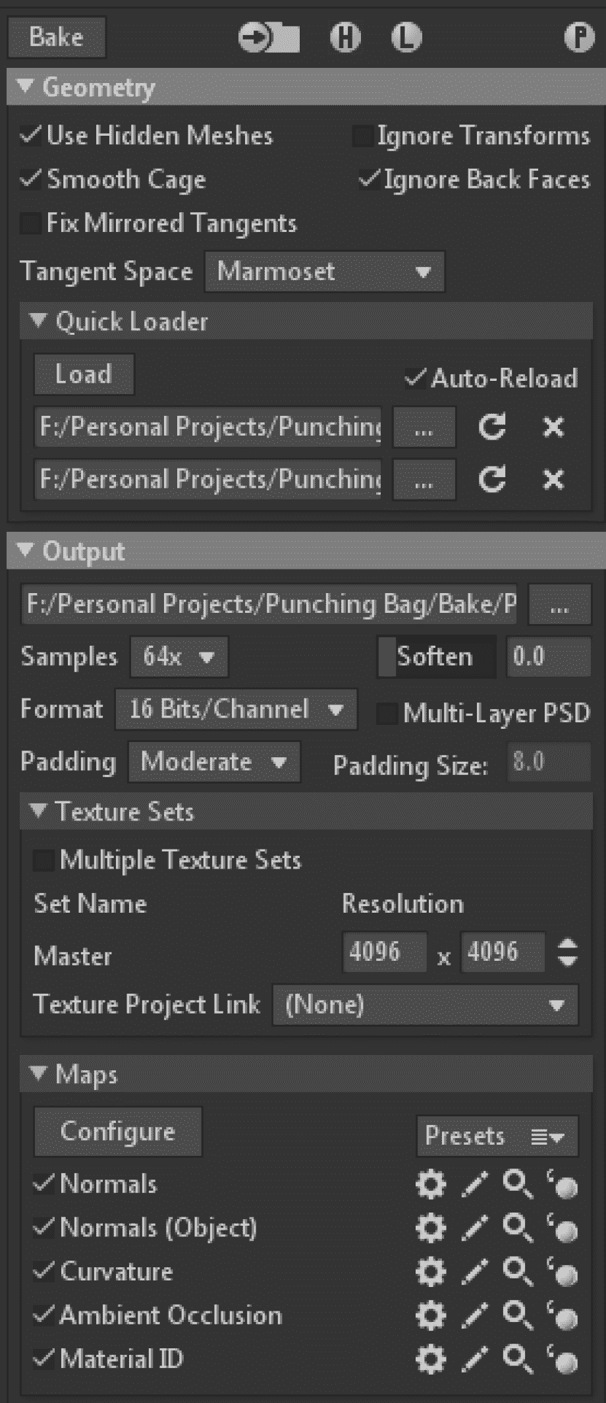Enable Fix Mirrored Tangents checkbox
The image size is (606, 1403).
[x=30, y=223]
